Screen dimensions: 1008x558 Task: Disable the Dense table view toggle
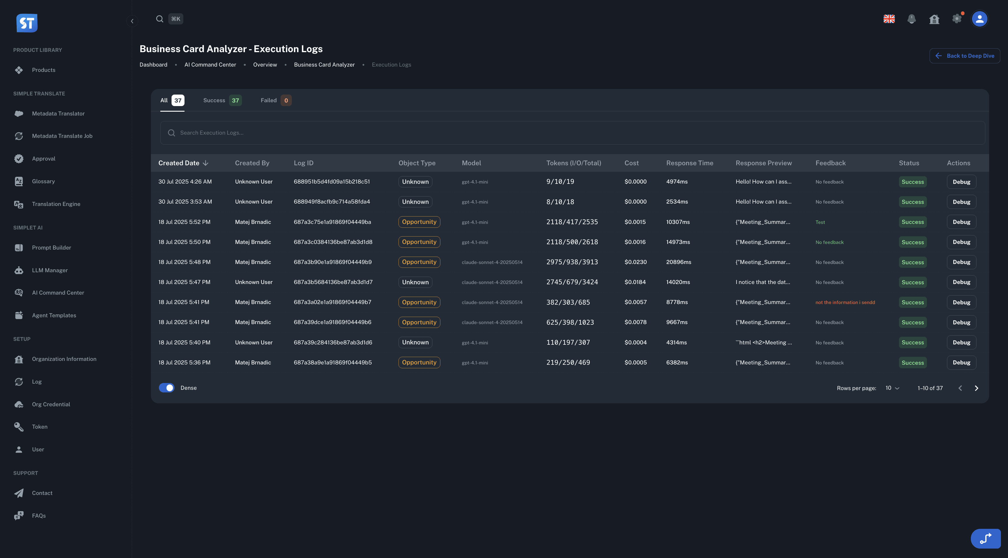[166, 387]
